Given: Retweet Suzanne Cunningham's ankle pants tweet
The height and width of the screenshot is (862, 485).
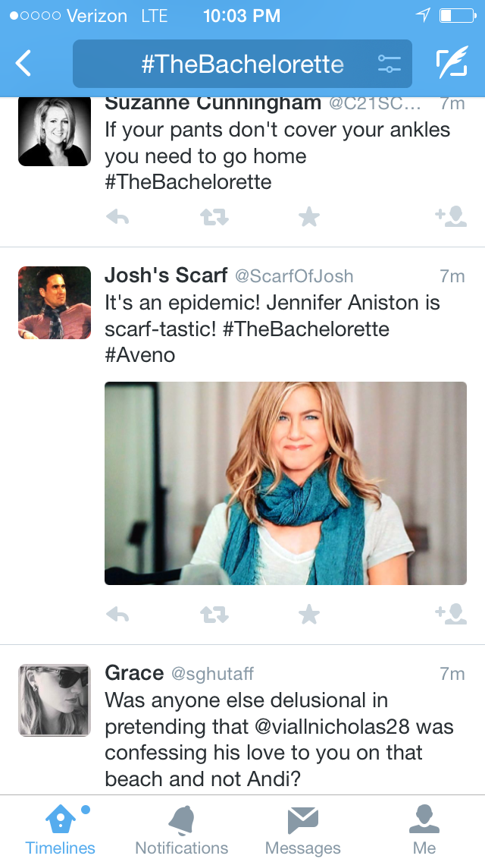Looking at the screenshot, I should (214, 218).
